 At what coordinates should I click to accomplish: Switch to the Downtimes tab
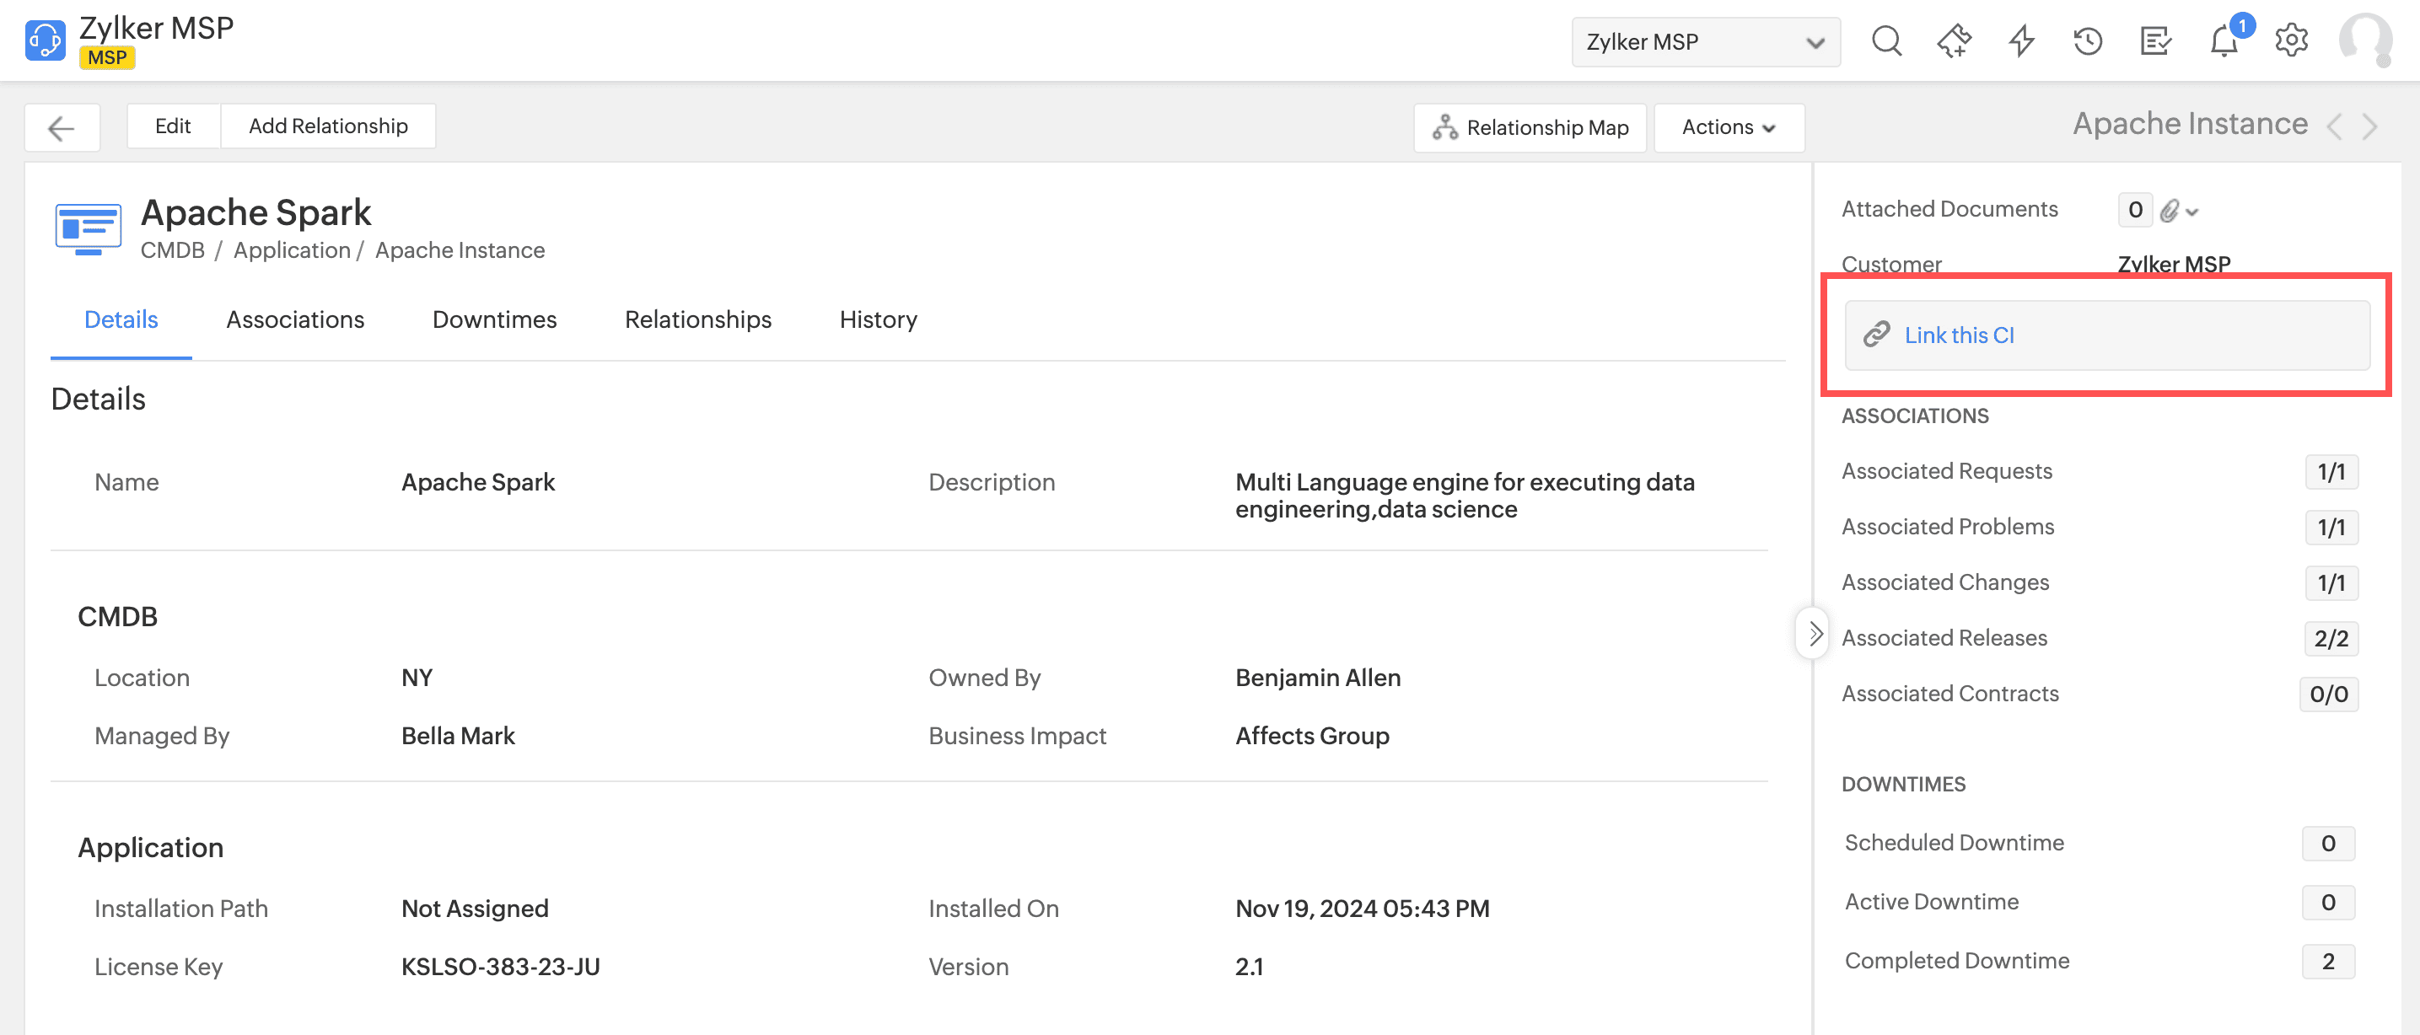tap(494, 320)
